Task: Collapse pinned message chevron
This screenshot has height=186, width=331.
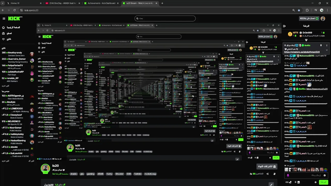Action: coord(327,50)
